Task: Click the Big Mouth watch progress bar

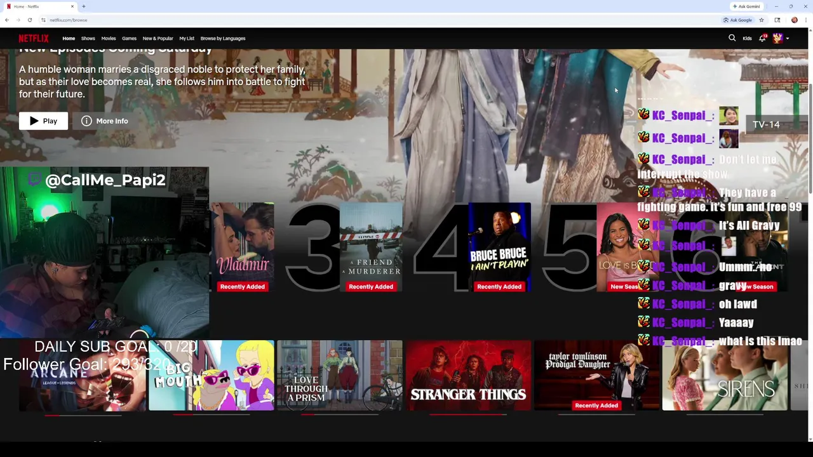Action: (x=212, y=414)
